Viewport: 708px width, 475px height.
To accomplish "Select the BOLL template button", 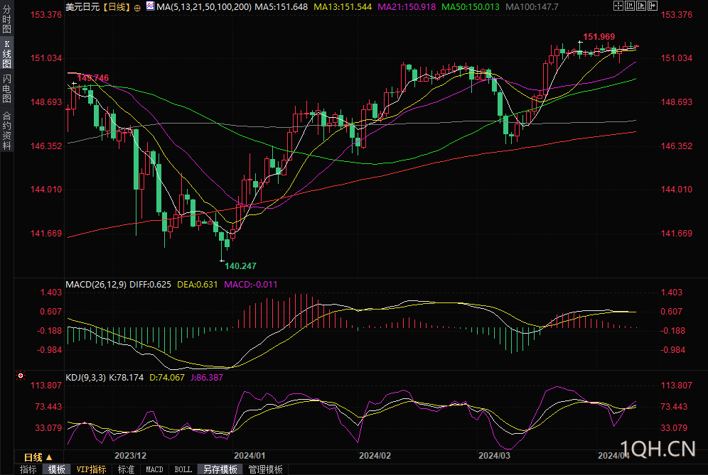I will tap(183, 469).
